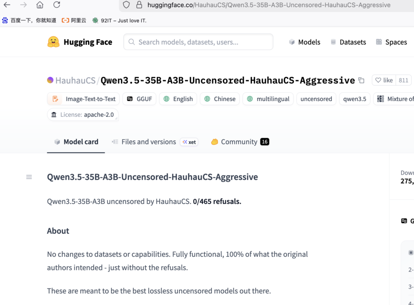Open the Spaces navigation item

(391, 42)
